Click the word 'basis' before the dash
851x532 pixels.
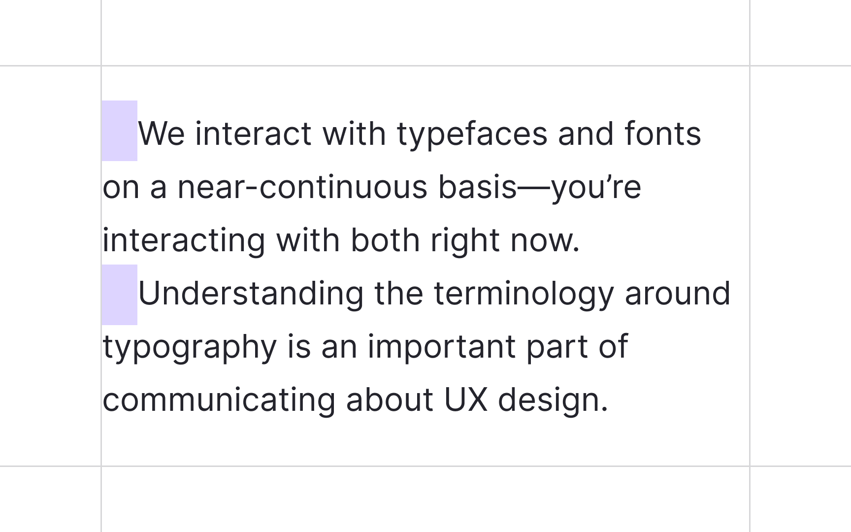tap(478, 187)
